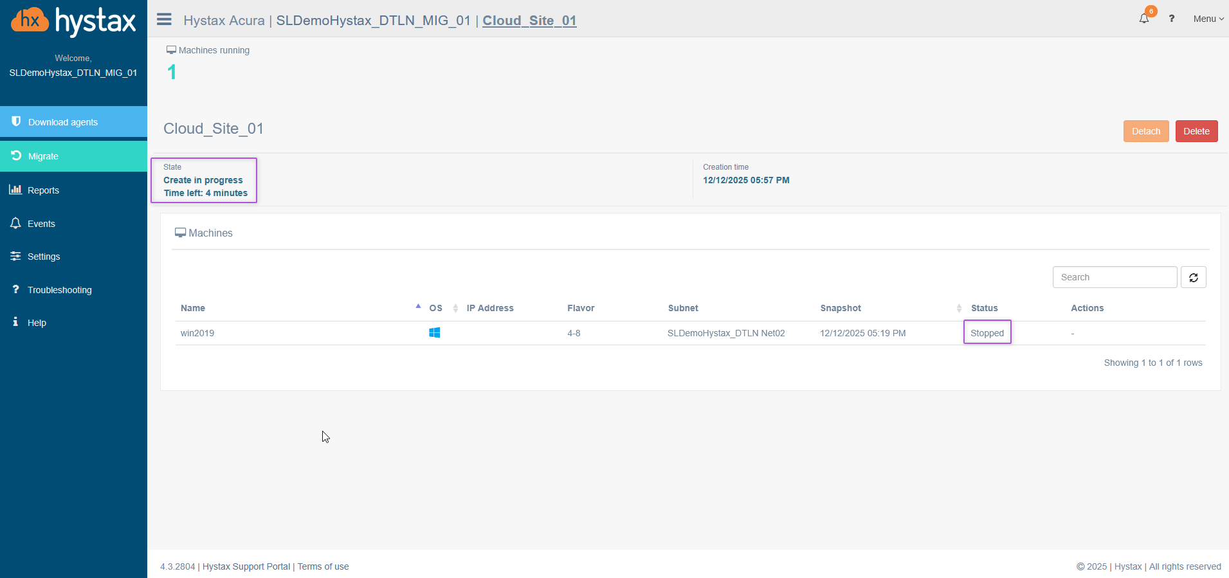Viewport: 1229px width, 578px height.
Task: Click the question mark help icon in header
Action: pyautogui.click(x=1172, y=19)
